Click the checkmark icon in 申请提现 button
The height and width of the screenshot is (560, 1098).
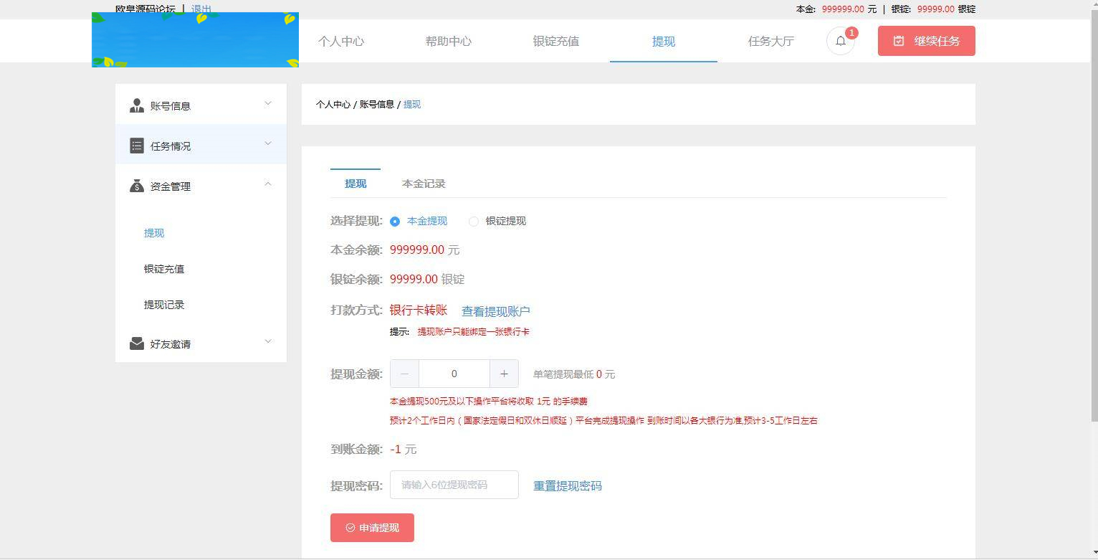(x=349, y=527)
